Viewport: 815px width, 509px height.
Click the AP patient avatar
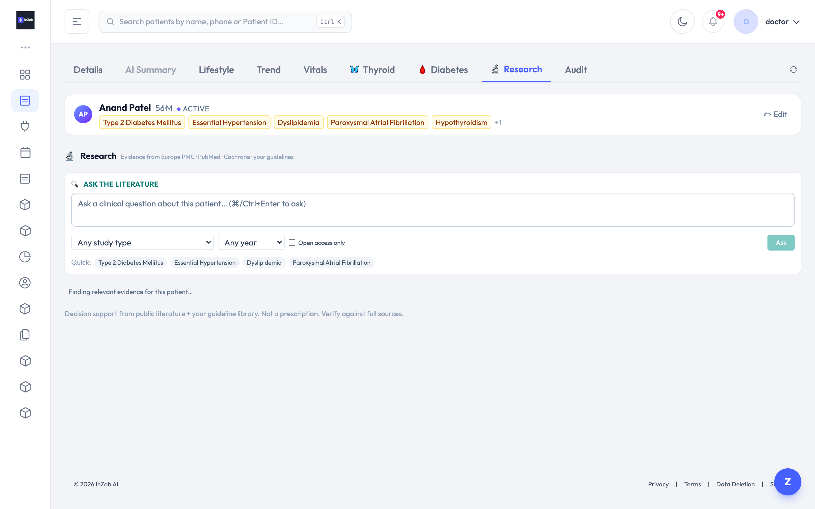tap(83, 114)
